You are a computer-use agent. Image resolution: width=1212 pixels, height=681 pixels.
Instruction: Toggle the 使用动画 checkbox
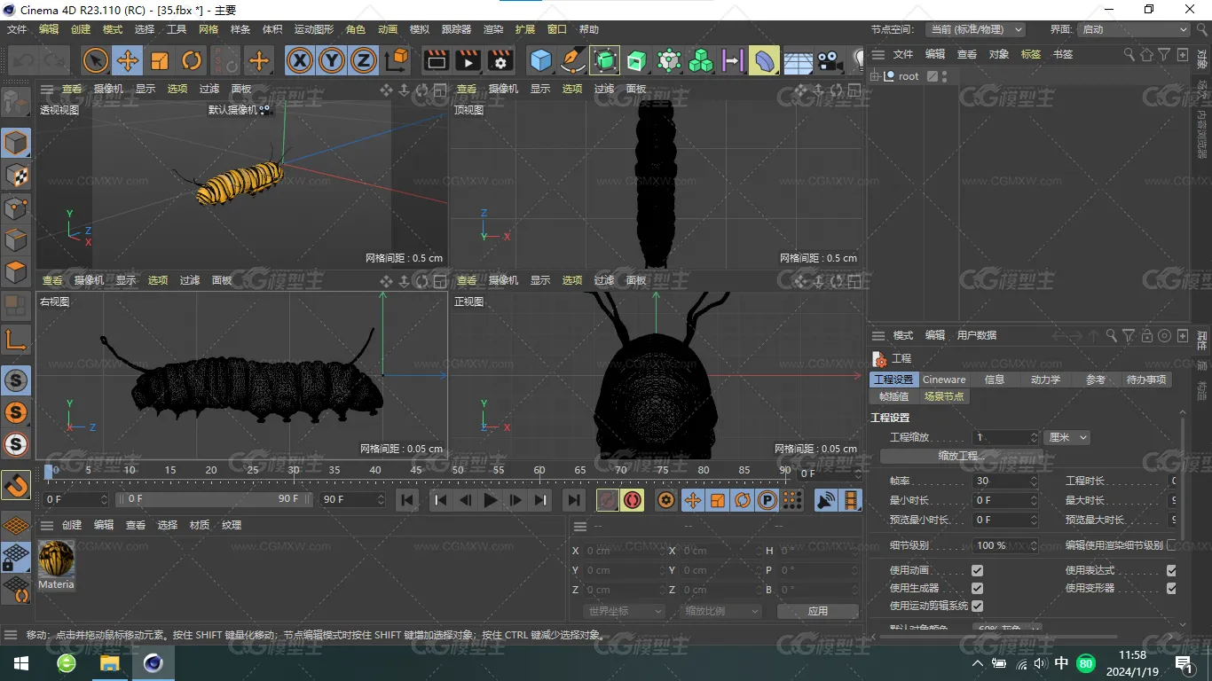click(x=977, y=570)
